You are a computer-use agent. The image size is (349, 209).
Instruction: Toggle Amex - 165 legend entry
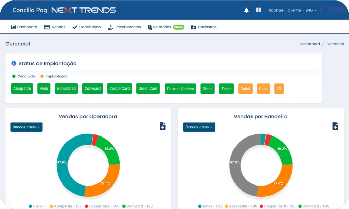[x=210, y=206]
